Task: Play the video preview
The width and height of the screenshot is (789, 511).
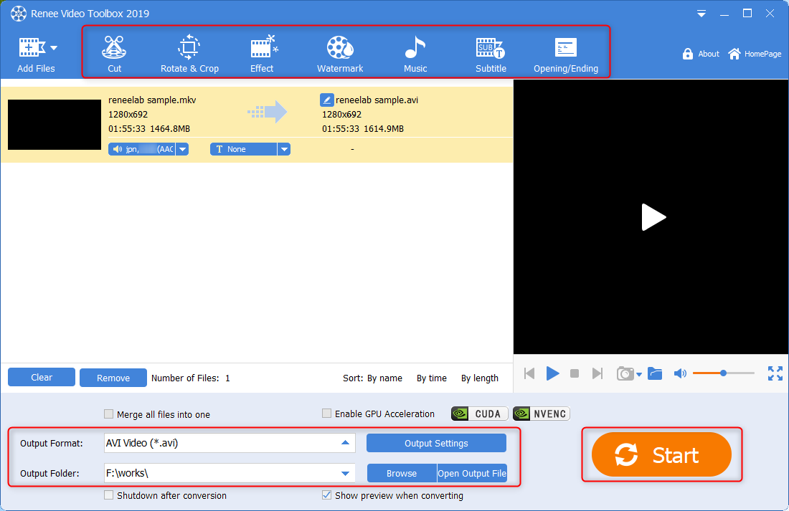Action: 552,373
